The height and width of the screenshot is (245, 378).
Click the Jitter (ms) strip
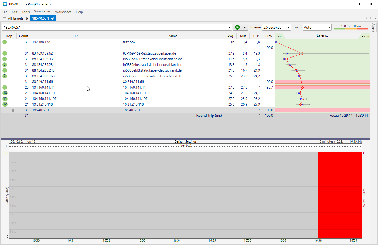pyautogui.click(x=185, y=147)
